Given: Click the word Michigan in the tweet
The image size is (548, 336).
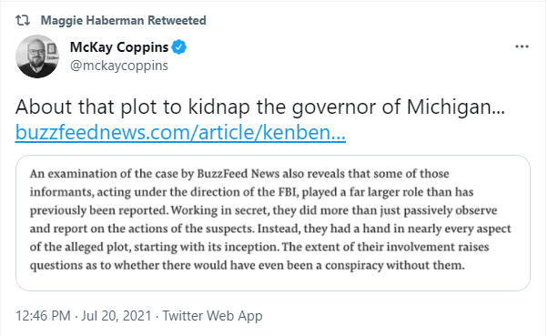Looking at the screenshot, I should tap(455, 107).
